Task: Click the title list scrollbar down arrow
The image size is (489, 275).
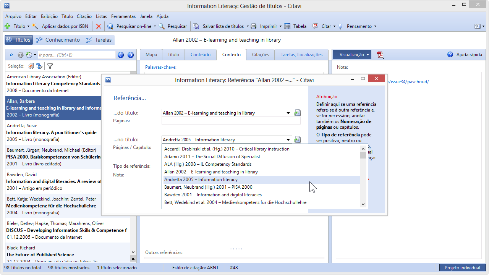Action: pyautogui.click(x=133, y=252)
